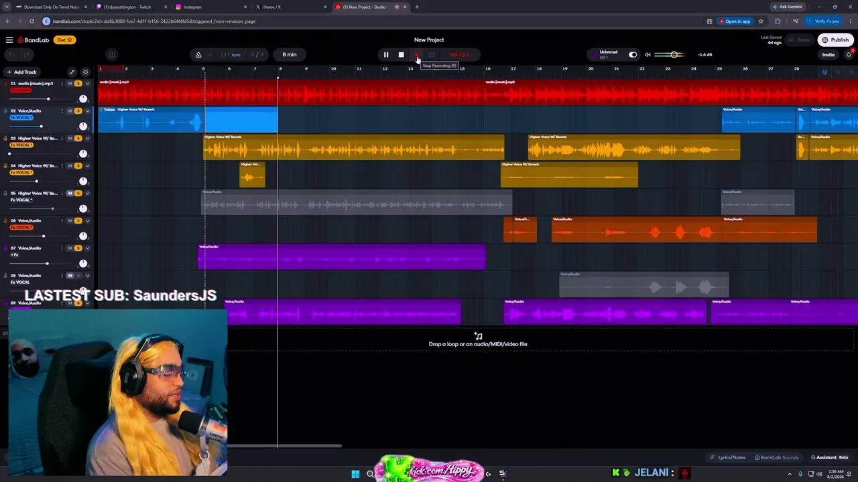Solo track 03 Higher Voice
Viewport: 858px width, 482px height.
[x=78, y=139]
